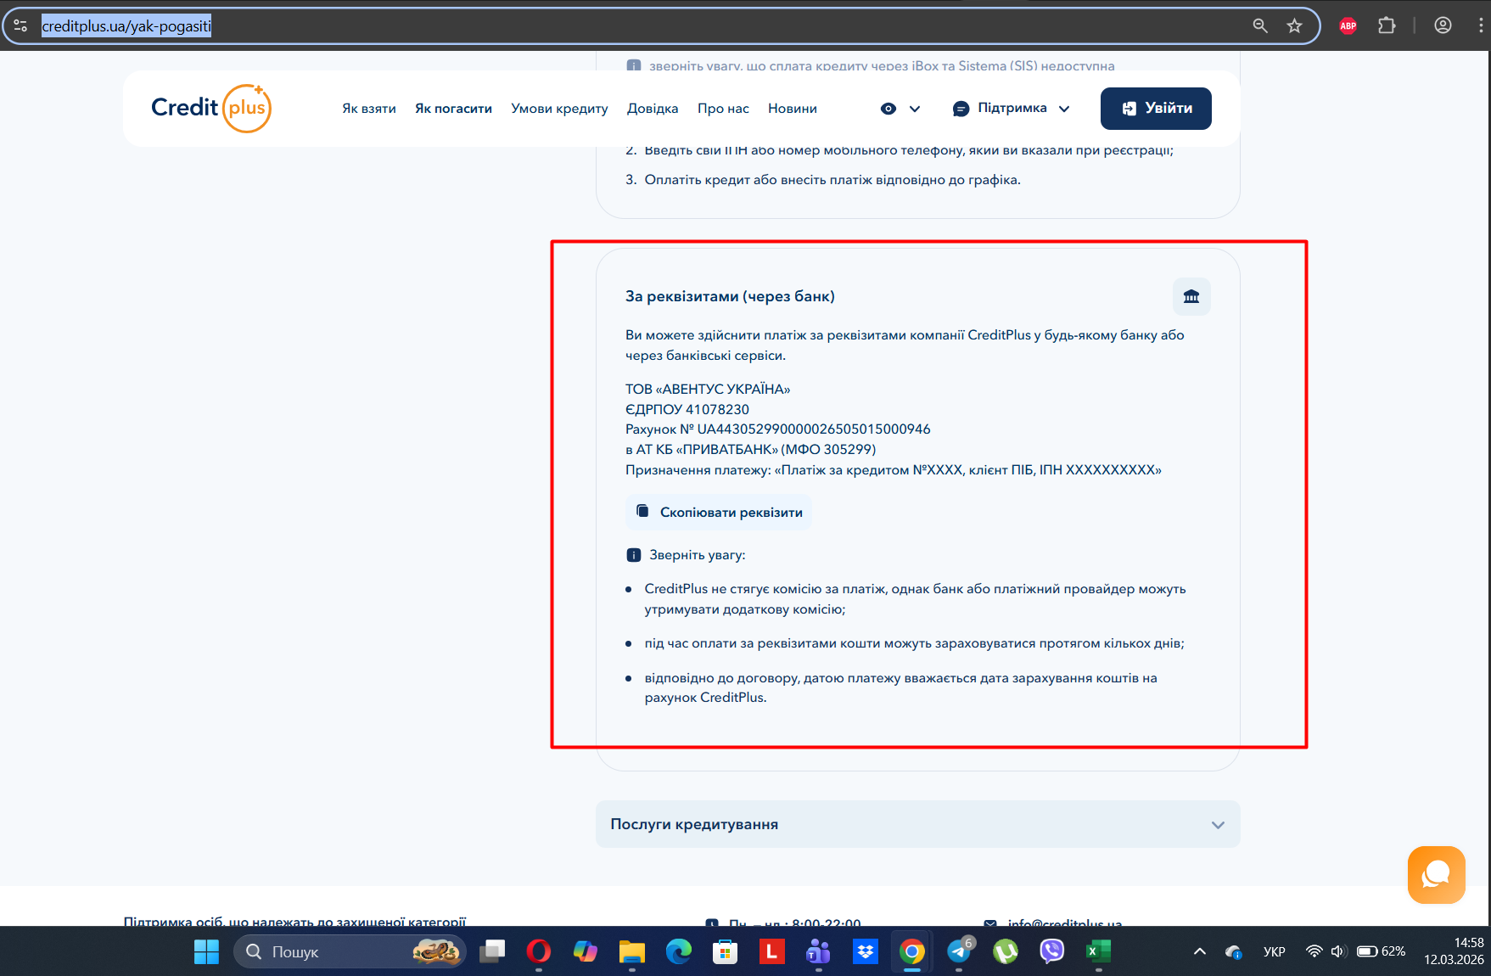Viewport: 1491px width, 976px height.
Task: Click the Скопіювати реквізити button
Action: point(719,512)
